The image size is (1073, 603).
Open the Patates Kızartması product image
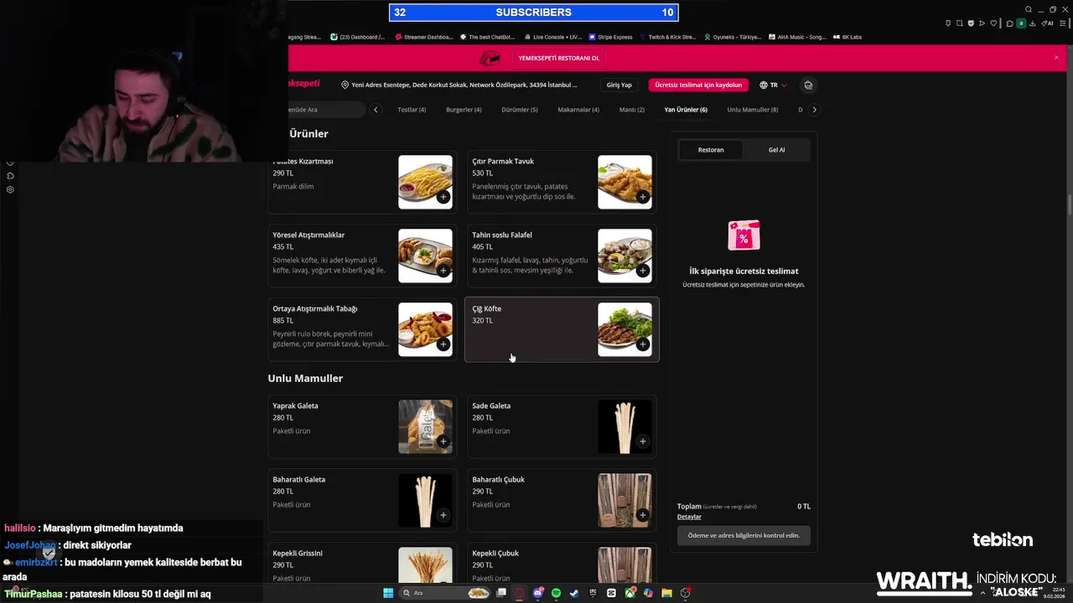[425, 182]
